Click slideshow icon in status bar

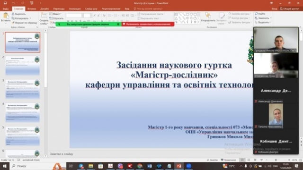pos(261,160)
